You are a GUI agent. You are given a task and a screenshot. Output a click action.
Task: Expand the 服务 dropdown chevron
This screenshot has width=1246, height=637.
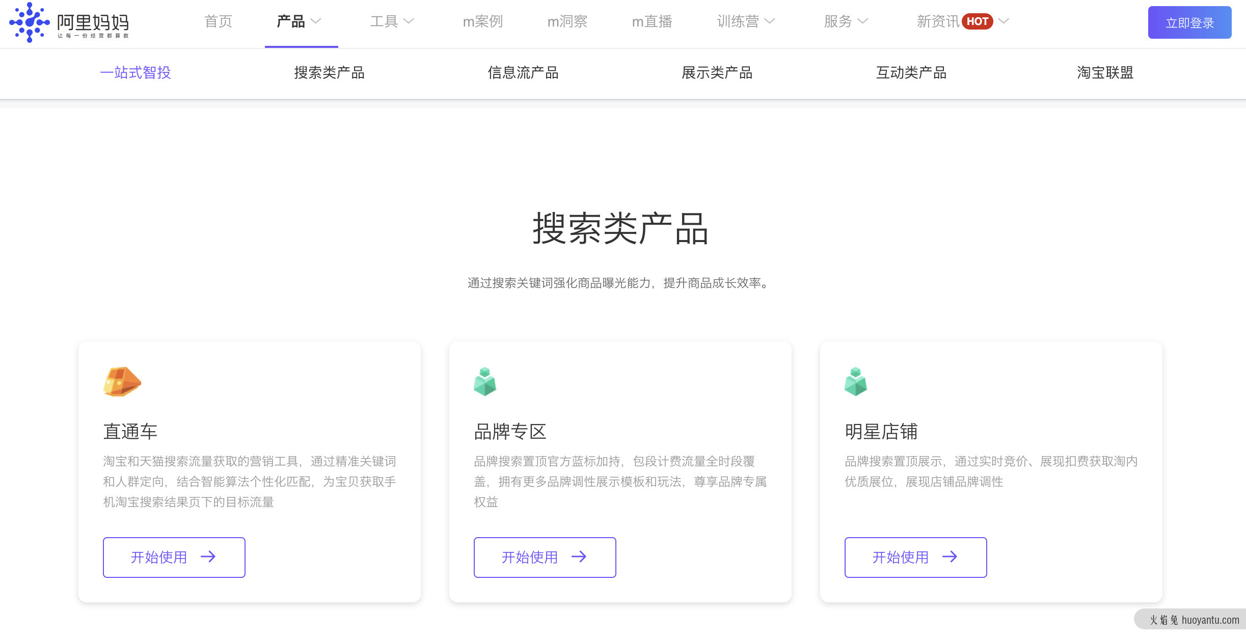click(x=862, y=21)
